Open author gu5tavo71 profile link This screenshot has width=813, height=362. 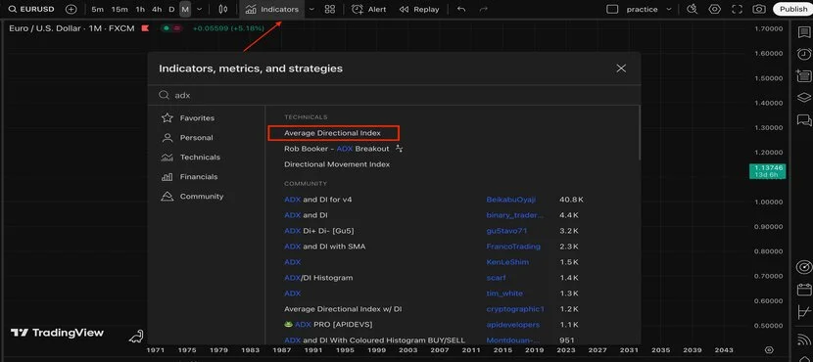click(506, 231)
